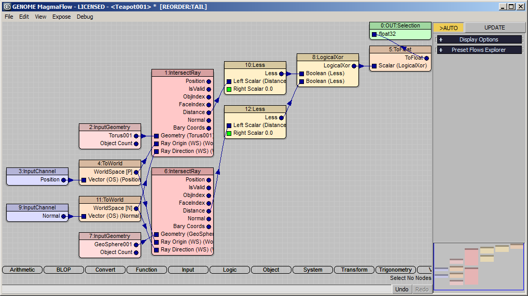528x296 pixels.
Task: Click the GeoSphere001 output socket on 7:InputGeometry
Action: click(x=136, y=245)
